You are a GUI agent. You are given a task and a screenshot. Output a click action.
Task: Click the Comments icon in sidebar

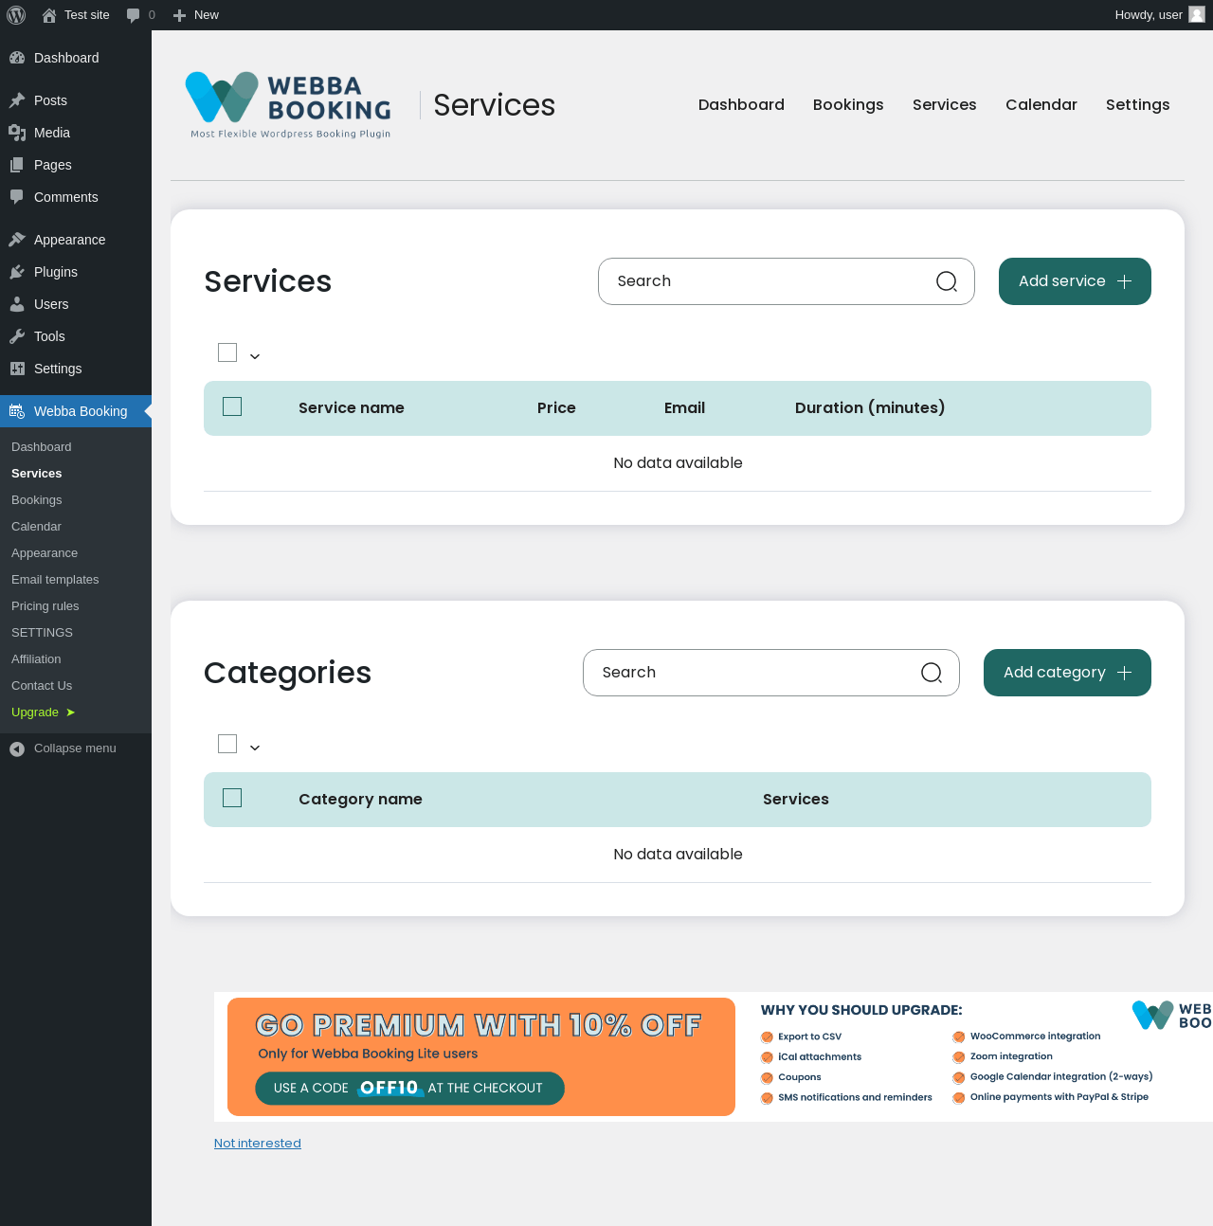click(x=17, y=197)
